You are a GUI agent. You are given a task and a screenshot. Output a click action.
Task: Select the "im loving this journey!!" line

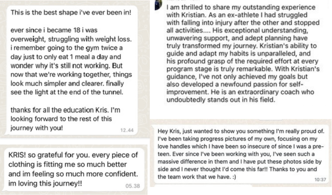click(45, 183)
